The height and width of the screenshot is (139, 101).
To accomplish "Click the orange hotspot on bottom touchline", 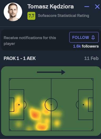I will click(x=42, y=127).
